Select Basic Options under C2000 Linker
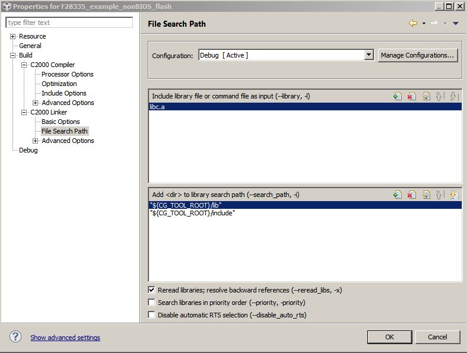 (61, 122)
